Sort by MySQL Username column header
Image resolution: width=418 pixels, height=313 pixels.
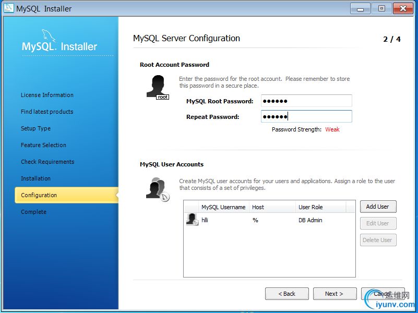click(x=224, y=207)
